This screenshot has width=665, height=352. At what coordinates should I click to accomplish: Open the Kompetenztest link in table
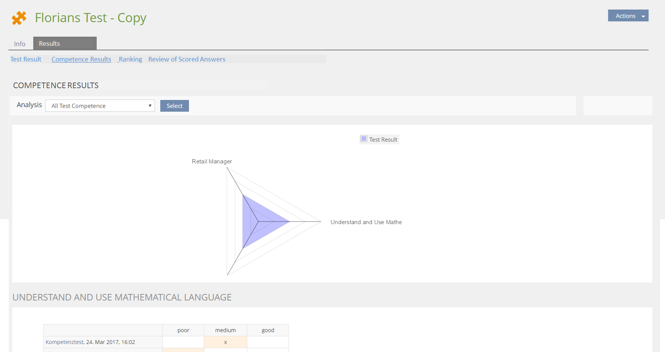click(x=65, y=342)
